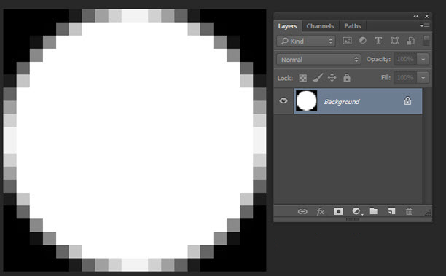The image size is (446, 276).
Task: Open the Fill slider dropdown arrow
Action: point(423,78)
